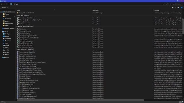Click the All Tasks address bar path
This screenshot has width=184, height=103.
pos(16,4)
